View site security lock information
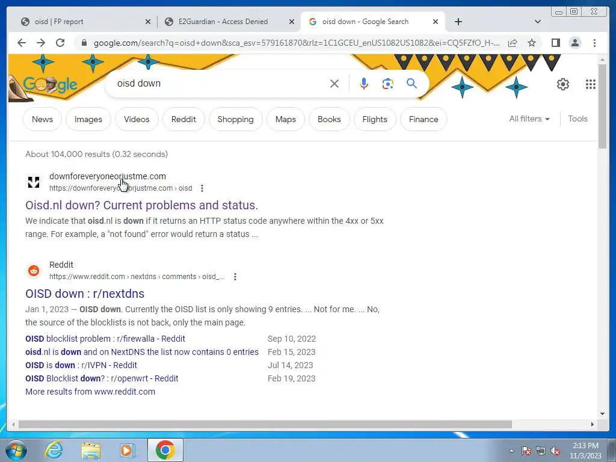Image resolution: width=616 pixels, height=462 pixels. point(84,43)
